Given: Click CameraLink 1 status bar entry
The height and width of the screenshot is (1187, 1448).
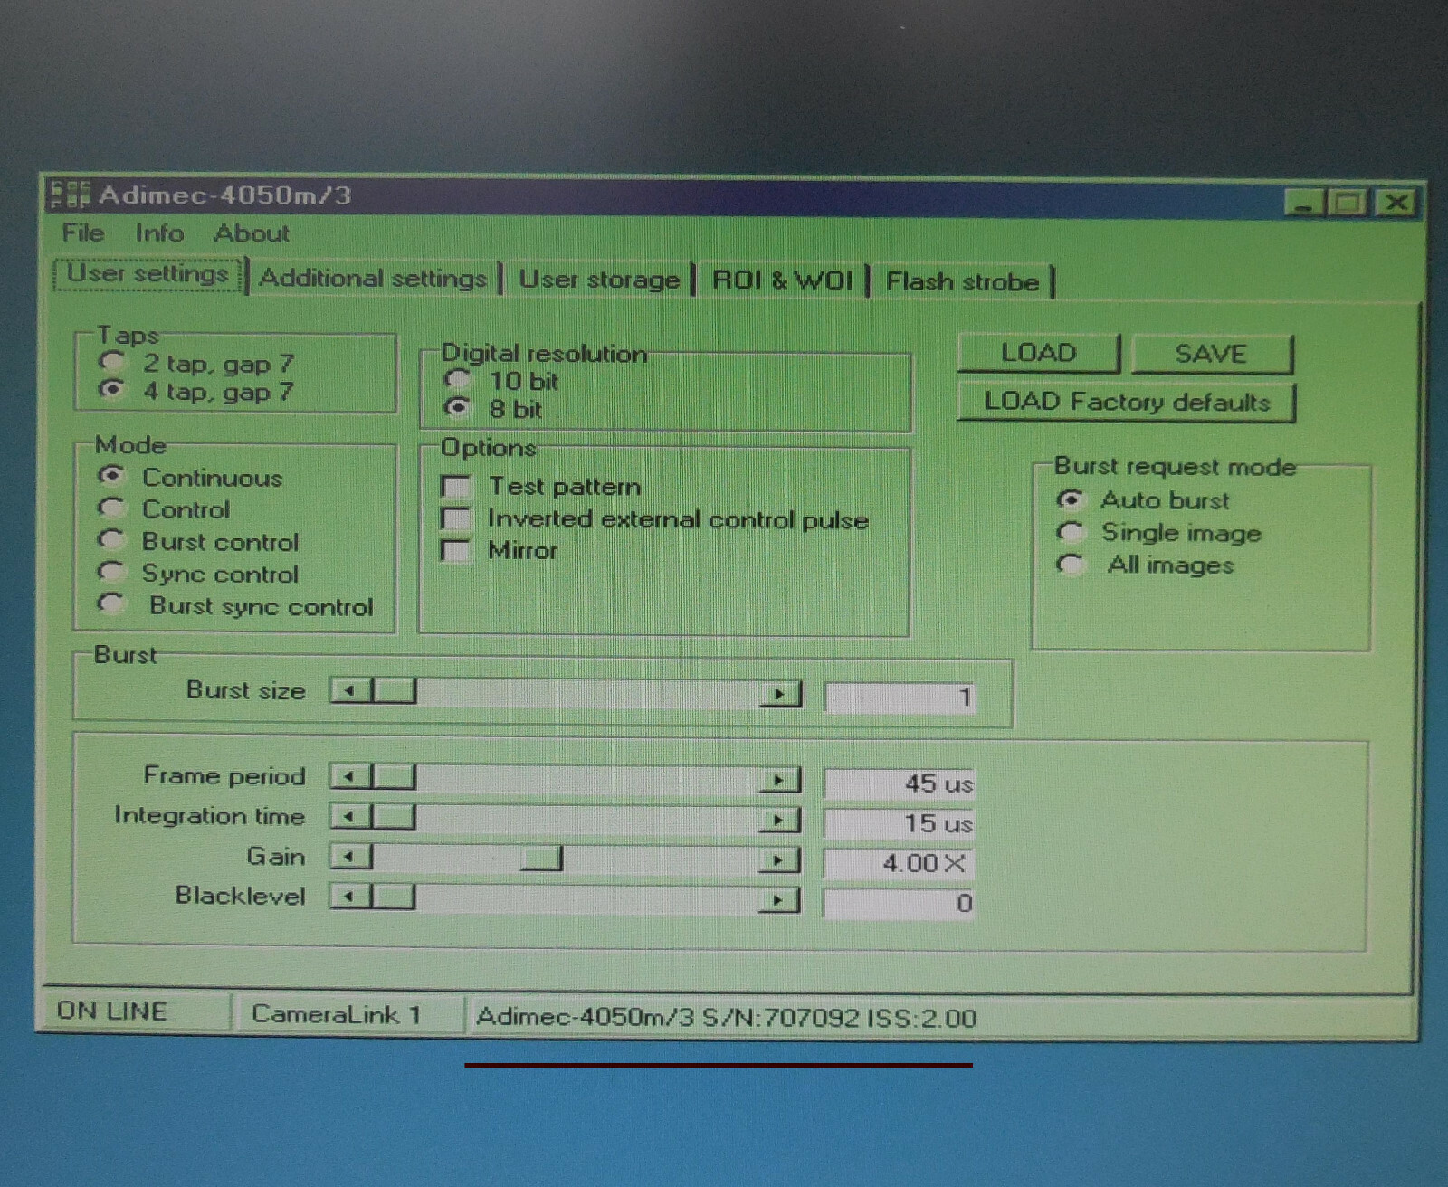Looking at the screenshot, I should click(x=337, y=1014).
